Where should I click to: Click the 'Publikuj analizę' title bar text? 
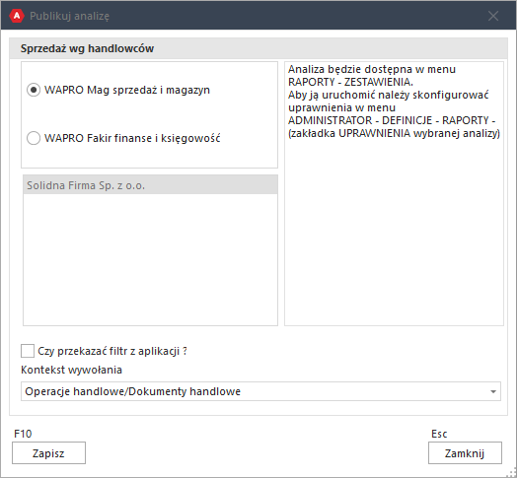click(70, 16)
